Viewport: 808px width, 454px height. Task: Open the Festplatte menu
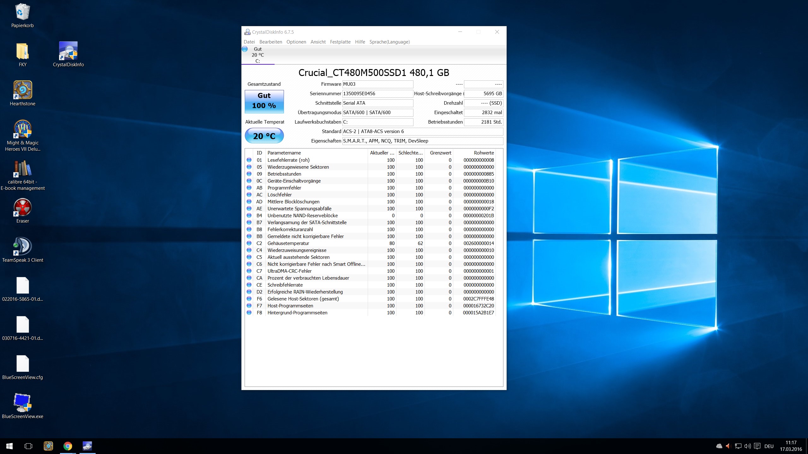(340, 42)
